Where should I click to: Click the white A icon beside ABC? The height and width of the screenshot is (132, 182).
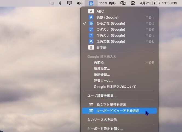[91, 11]
